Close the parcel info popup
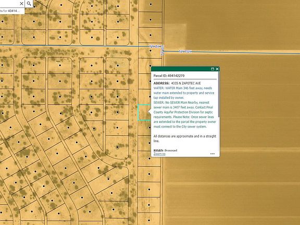The height and width of the screenshot is (225, 300). point(217,69)
